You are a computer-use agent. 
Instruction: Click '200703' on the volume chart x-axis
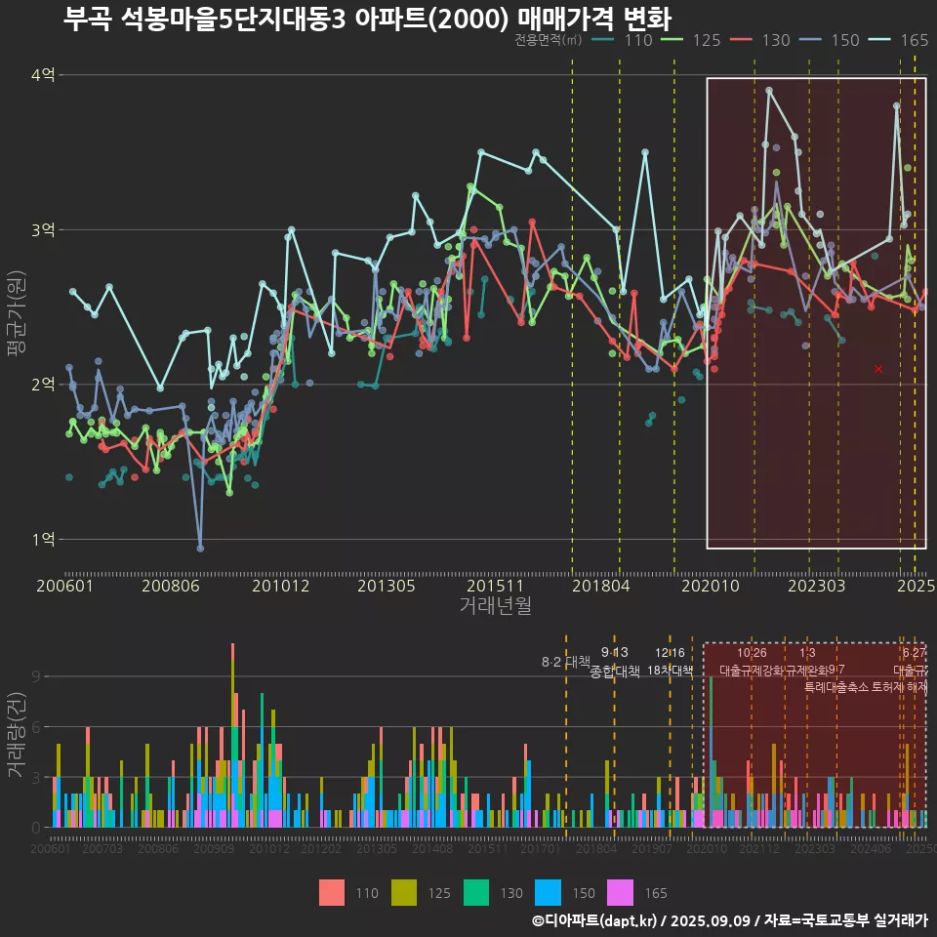coord(102,848)
